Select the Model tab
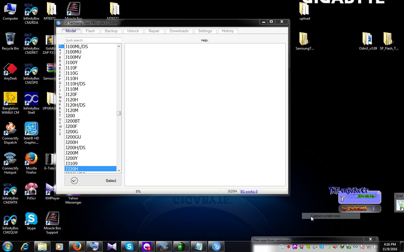This screenshot has width=404, height=252. pyautogui.click(x=71, y=31)
